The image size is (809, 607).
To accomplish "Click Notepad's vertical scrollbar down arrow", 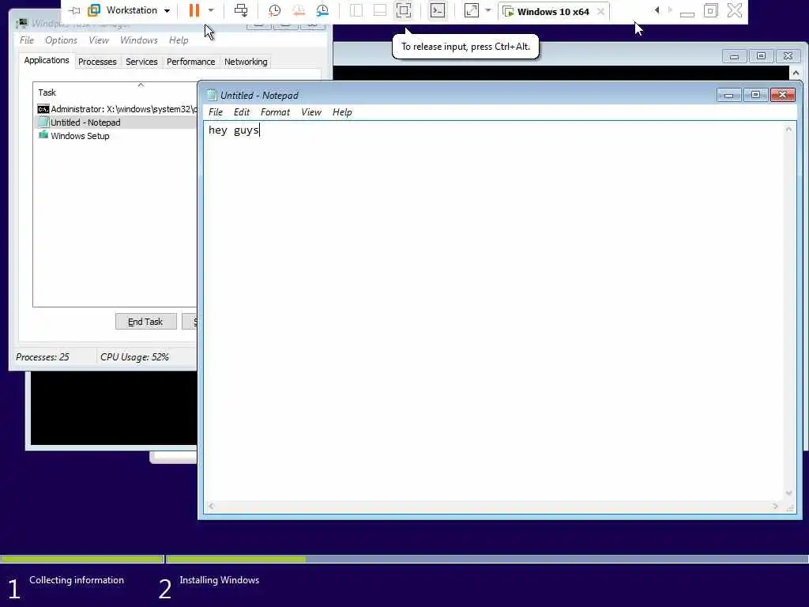I will pos(788,493).
